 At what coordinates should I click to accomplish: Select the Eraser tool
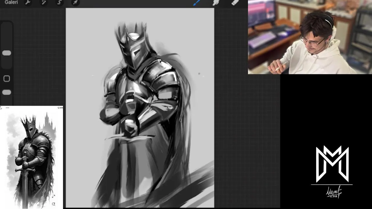click(x=235, y=3)
